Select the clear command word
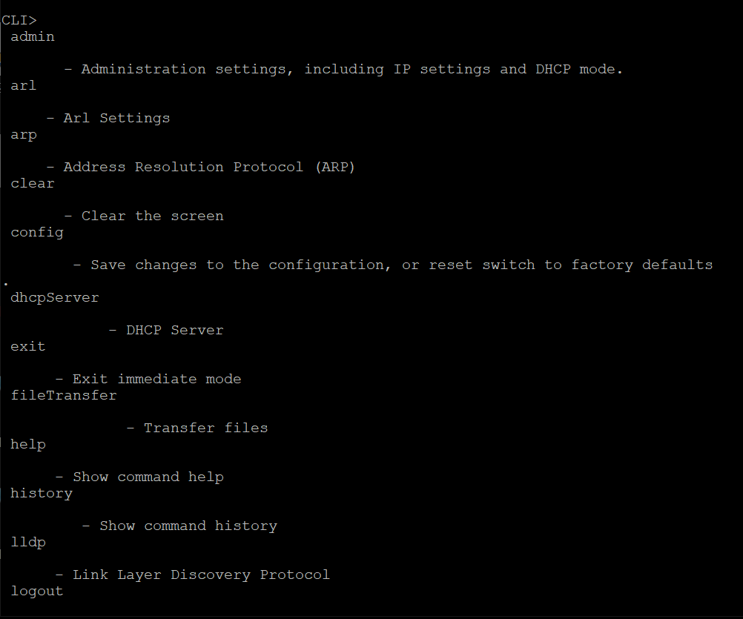Screen dimensions: 743x619 pyautogui.click(x=32, y=184)
